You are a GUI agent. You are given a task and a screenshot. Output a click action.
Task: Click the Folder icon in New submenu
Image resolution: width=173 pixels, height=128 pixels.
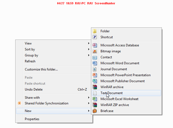coord(95,31)
